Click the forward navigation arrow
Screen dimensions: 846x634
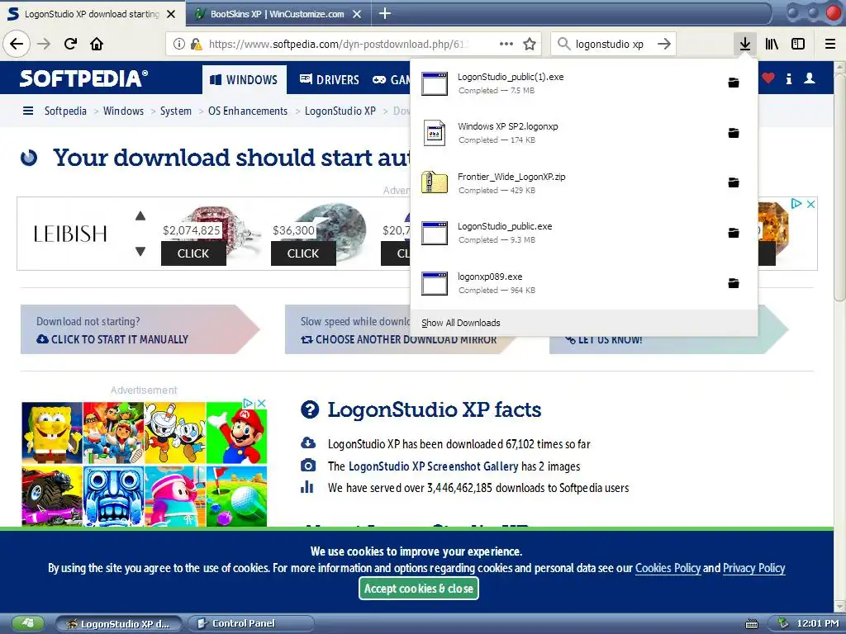click(44, 44)
